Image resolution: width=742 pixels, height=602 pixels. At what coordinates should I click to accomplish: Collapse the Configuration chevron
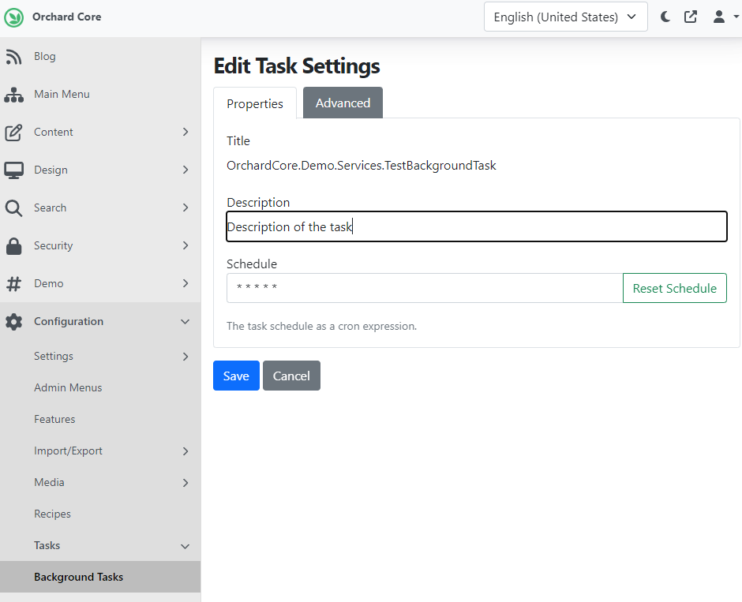[185, 322]
